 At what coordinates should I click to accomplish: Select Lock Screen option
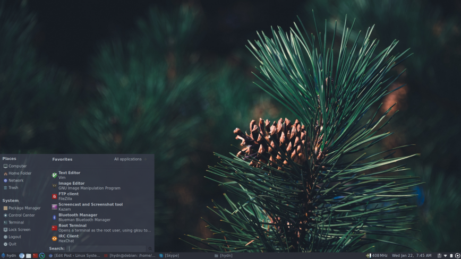pos(16,229)
